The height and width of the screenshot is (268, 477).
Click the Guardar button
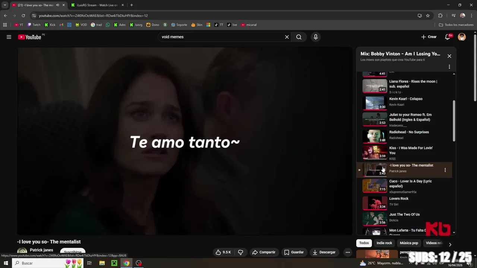294,252
